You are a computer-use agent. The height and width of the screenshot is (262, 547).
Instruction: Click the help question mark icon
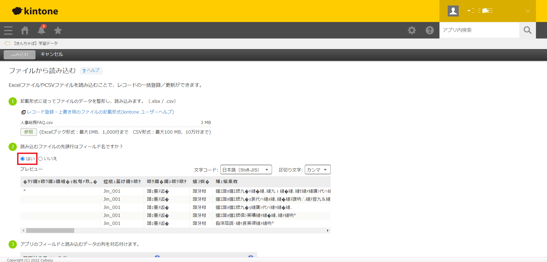click(x=429, y=30)
